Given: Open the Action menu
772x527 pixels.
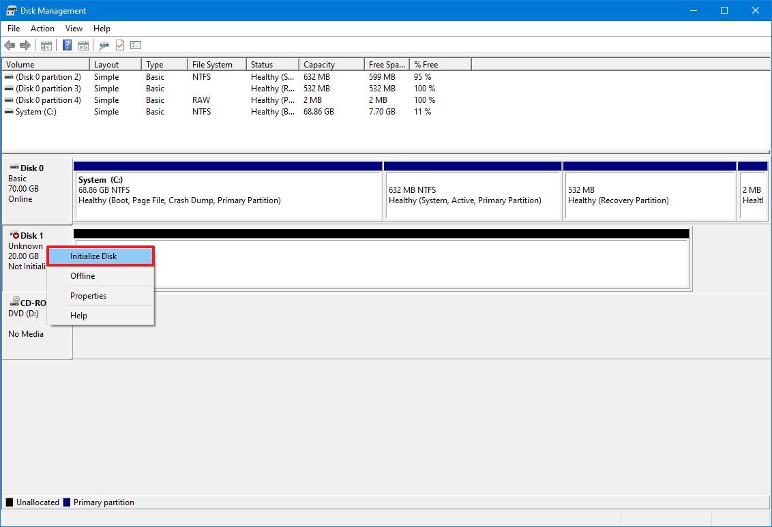Looking at the screenshot, I should tap(42, 29).
